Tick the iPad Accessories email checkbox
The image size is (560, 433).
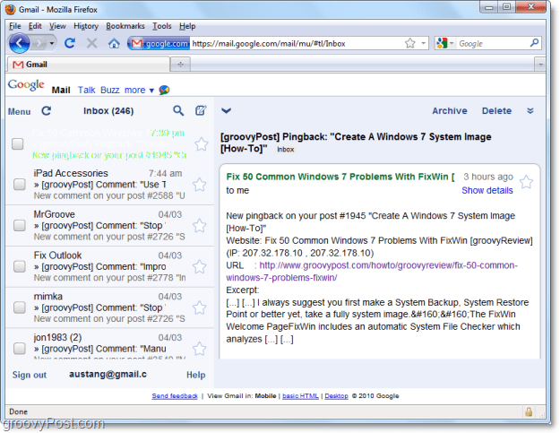tap(20, 185)
